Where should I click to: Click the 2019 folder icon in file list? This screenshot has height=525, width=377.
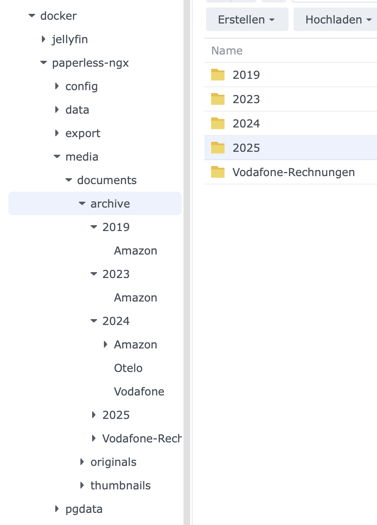click(218, 75)
